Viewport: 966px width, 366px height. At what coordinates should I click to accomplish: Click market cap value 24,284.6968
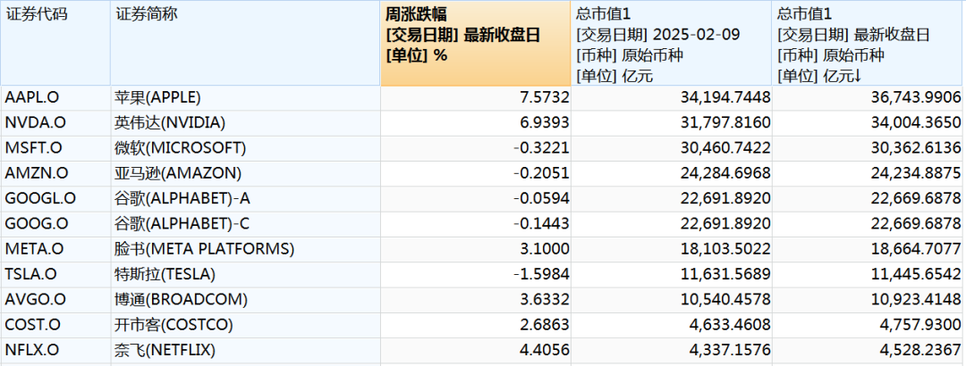point(725,173)
